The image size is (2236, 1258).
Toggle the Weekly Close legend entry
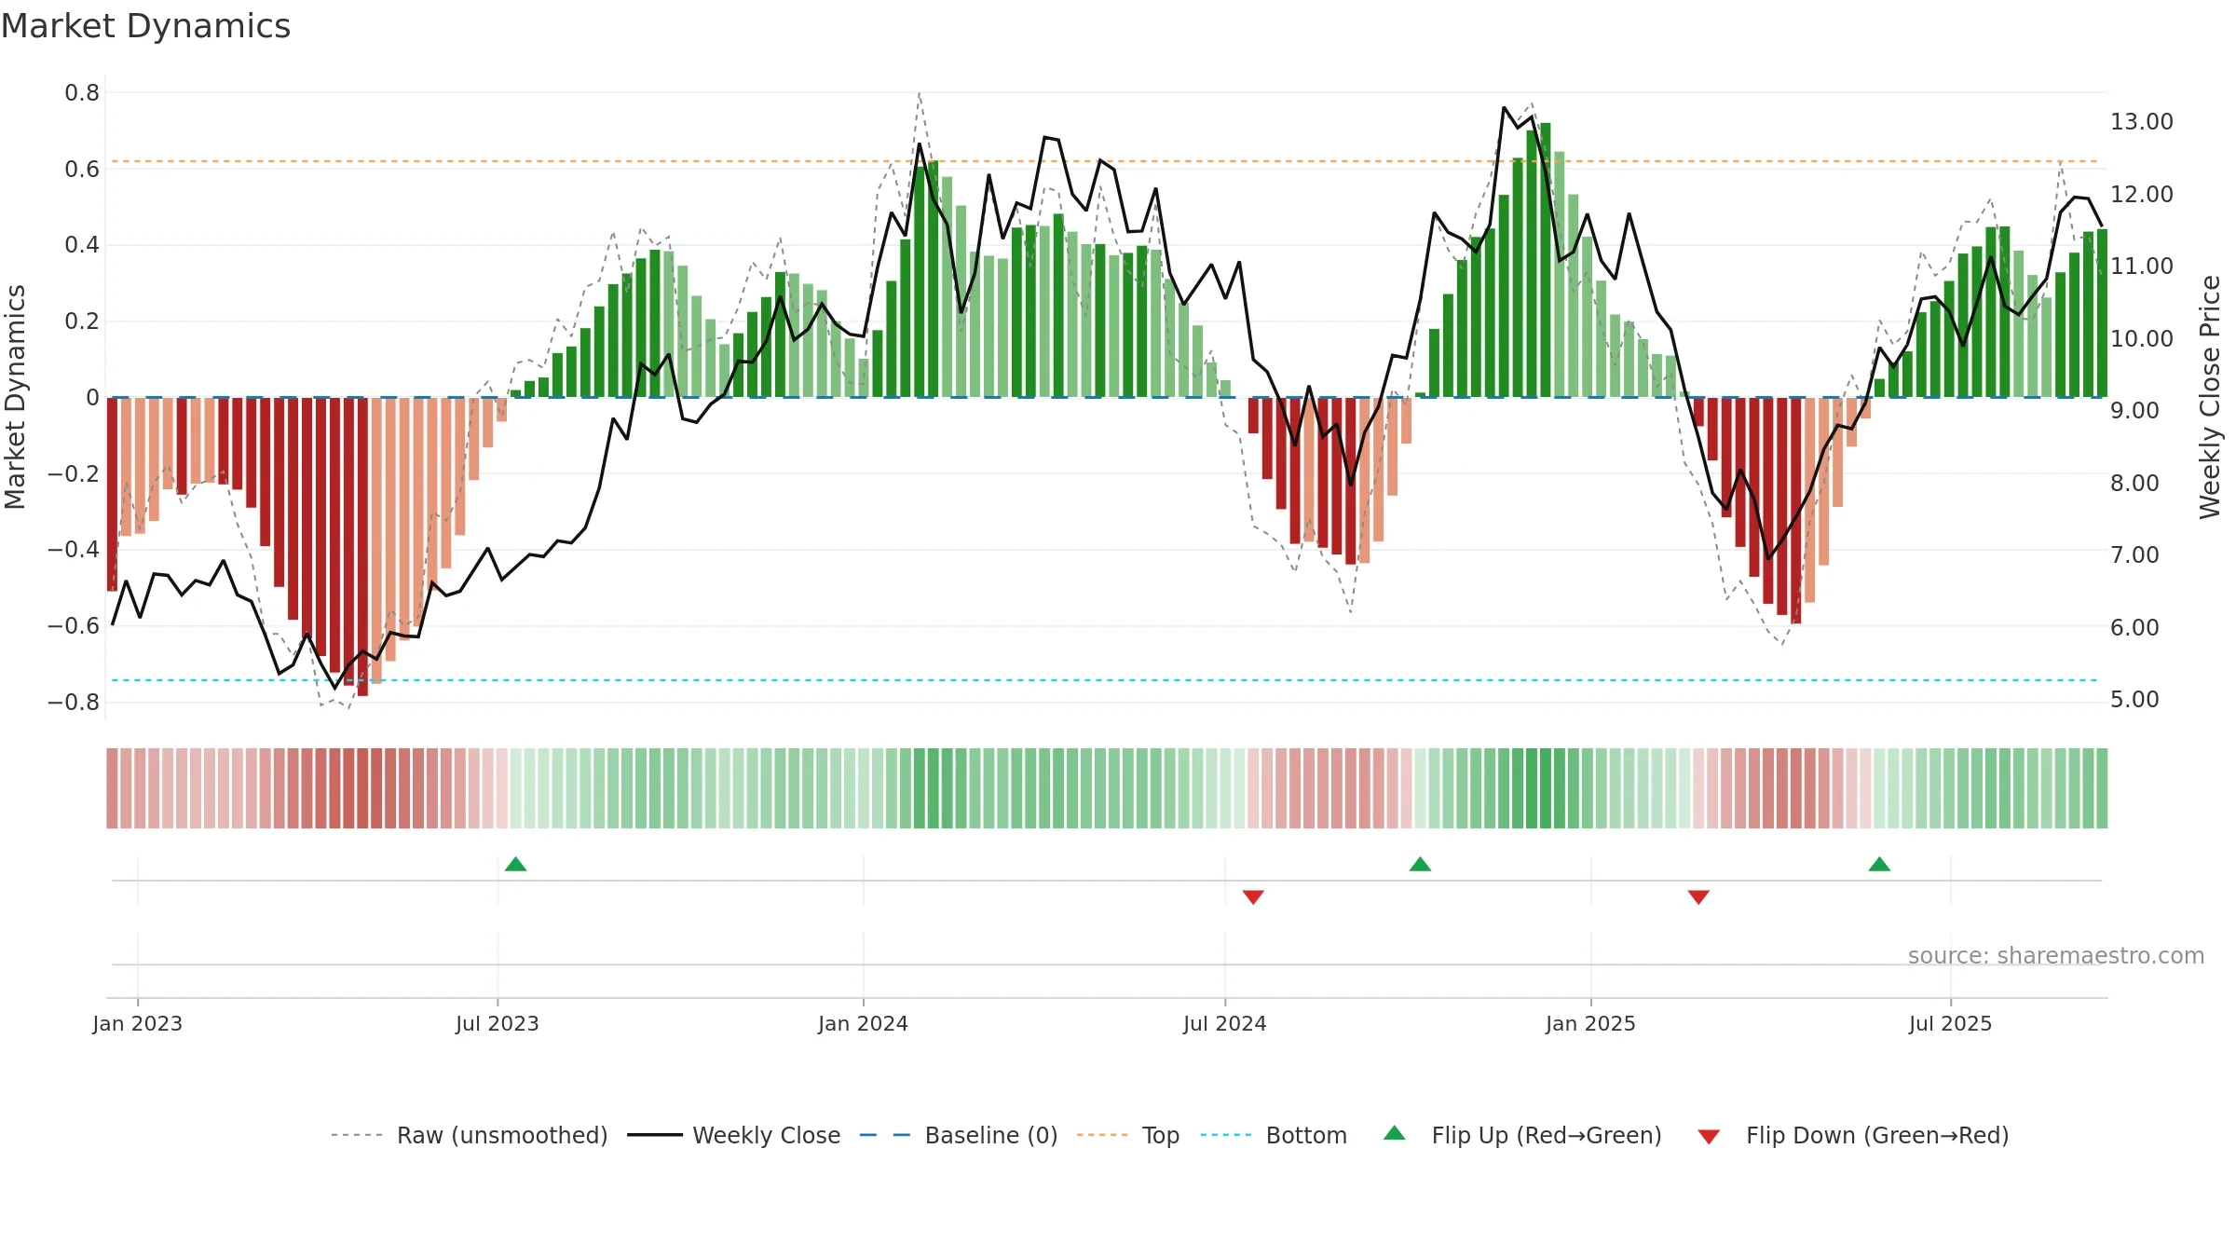[734, 1135]
